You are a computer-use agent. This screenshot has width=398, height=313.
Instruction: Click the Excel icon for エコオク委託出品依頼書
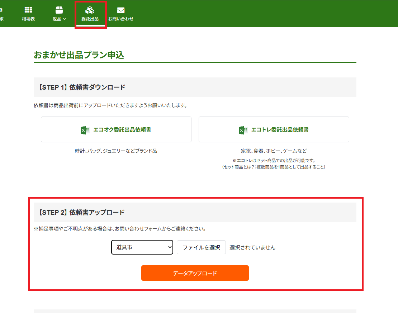point(85,130)
